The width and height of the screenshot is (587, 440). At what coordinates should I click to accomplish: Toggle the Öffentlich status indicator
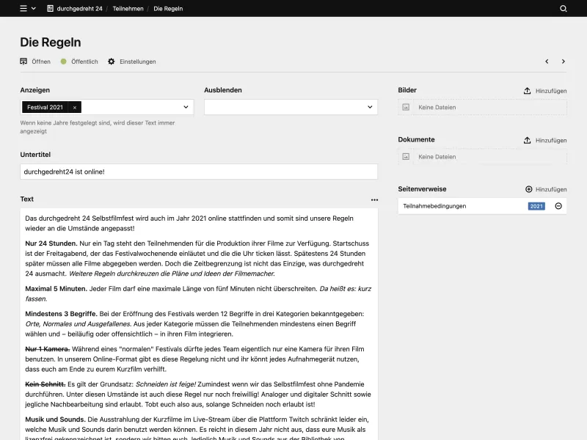pyautogui.click(x=62, y=62)
